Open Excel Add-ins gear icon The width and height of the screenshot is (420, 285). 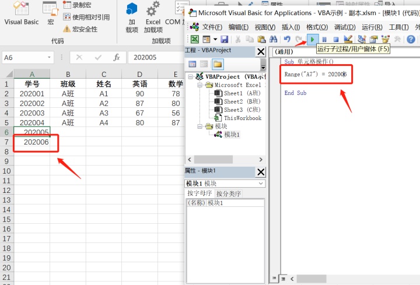click(153, 17)
